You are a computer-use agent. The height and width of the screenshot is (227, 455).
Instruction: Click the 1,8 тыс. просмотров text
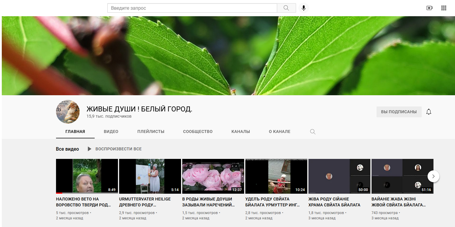326,213
